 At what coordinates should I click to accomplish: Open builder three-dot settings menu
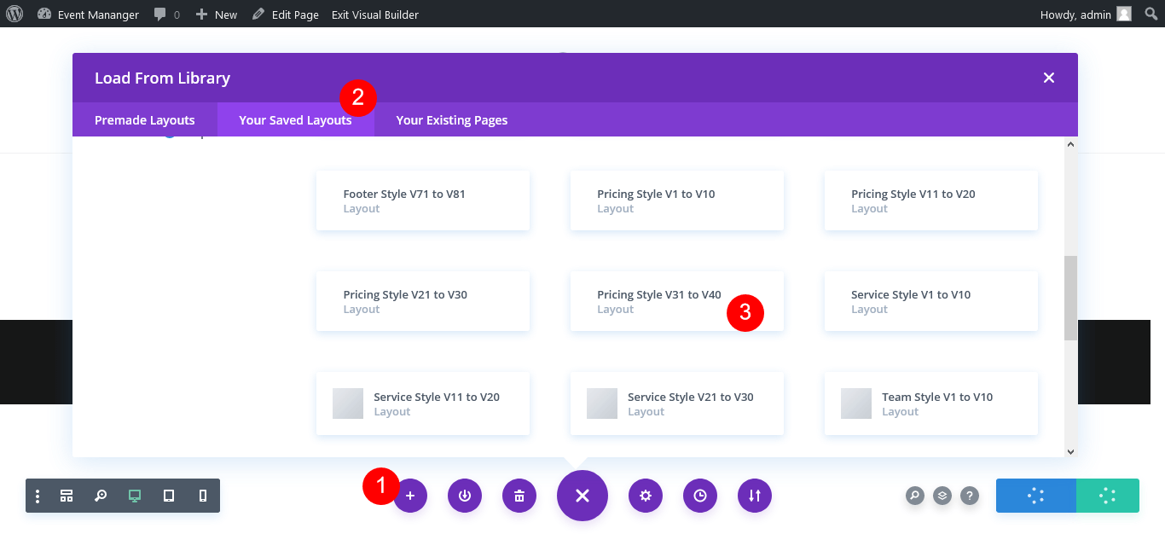tap(38, 496)
